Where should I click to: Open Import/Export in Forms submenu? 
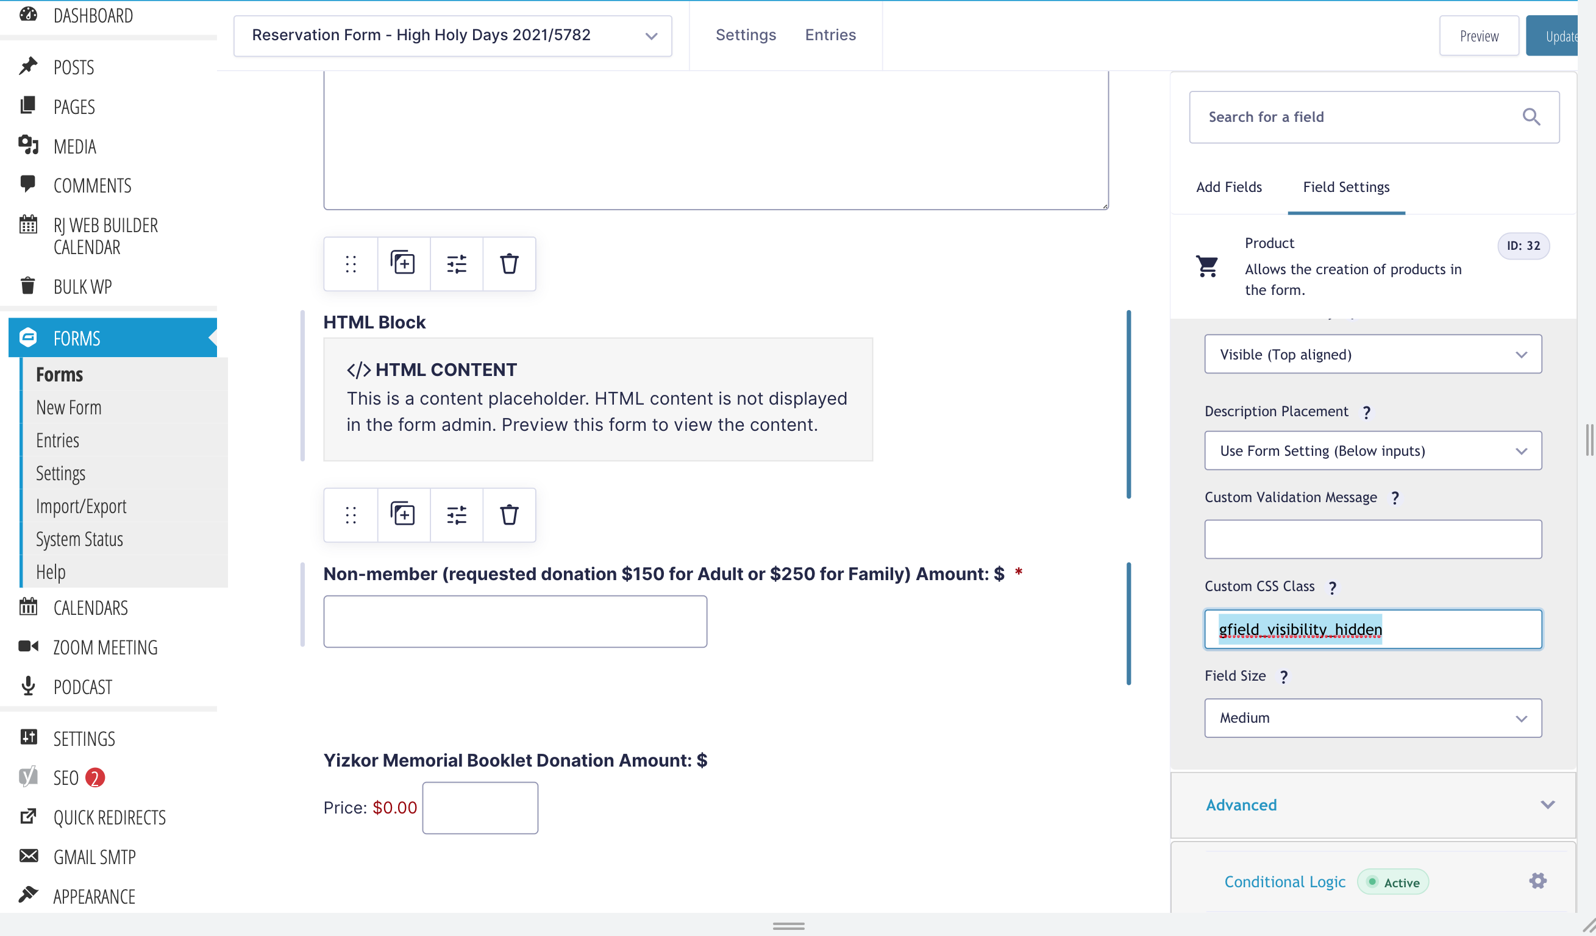pyautogui.click(x=81, y=506)
